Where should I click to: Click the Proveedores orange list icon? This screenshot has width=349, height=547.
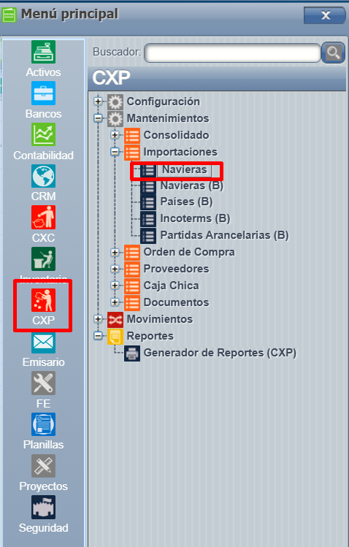132,269
